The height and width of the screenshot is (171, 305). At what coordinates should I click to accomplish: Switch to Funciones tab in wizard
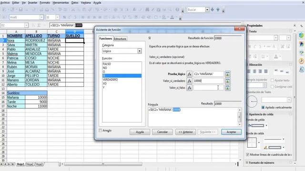point(106,38)
